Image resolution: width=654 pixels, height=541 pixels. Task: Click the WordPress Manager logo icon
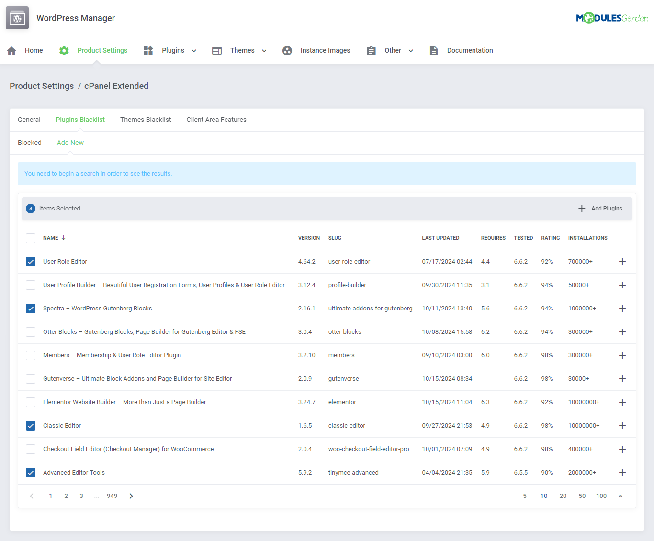17,18
